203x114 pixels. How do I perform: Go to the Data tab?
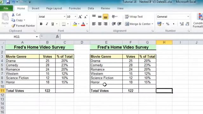tap(91, 9)
